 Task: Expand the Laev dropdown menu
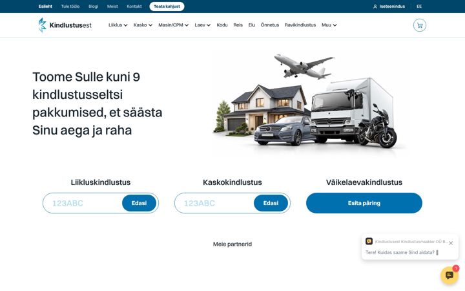[x=202, y=25]
